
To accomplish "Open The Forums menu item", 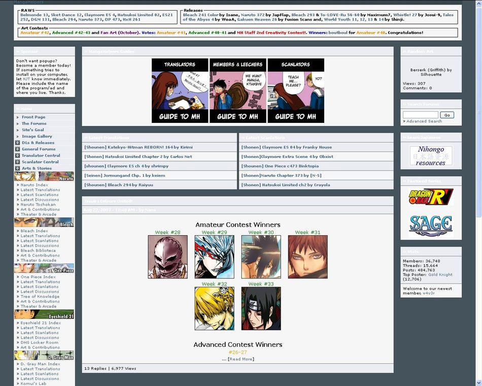I will (34, 123).
